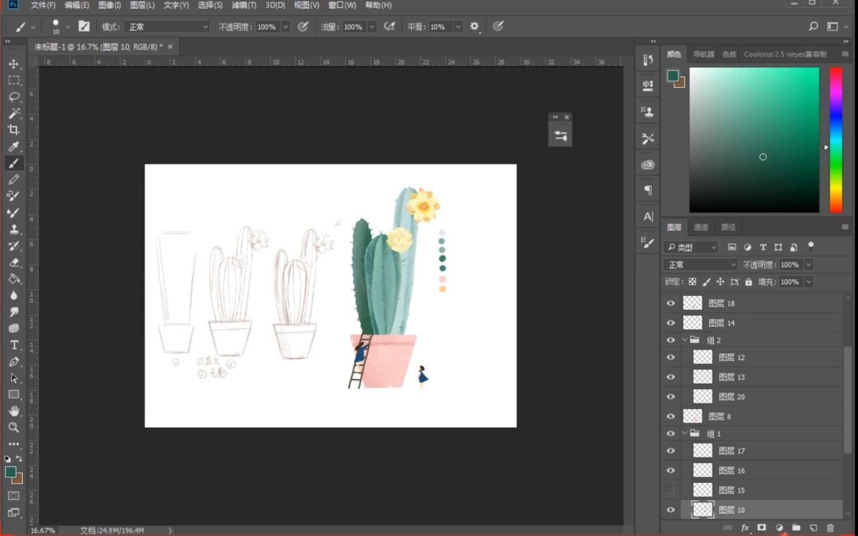Switch to the 通道 tab
Viewport: 858px width, 536px height.
coord(701,227)
